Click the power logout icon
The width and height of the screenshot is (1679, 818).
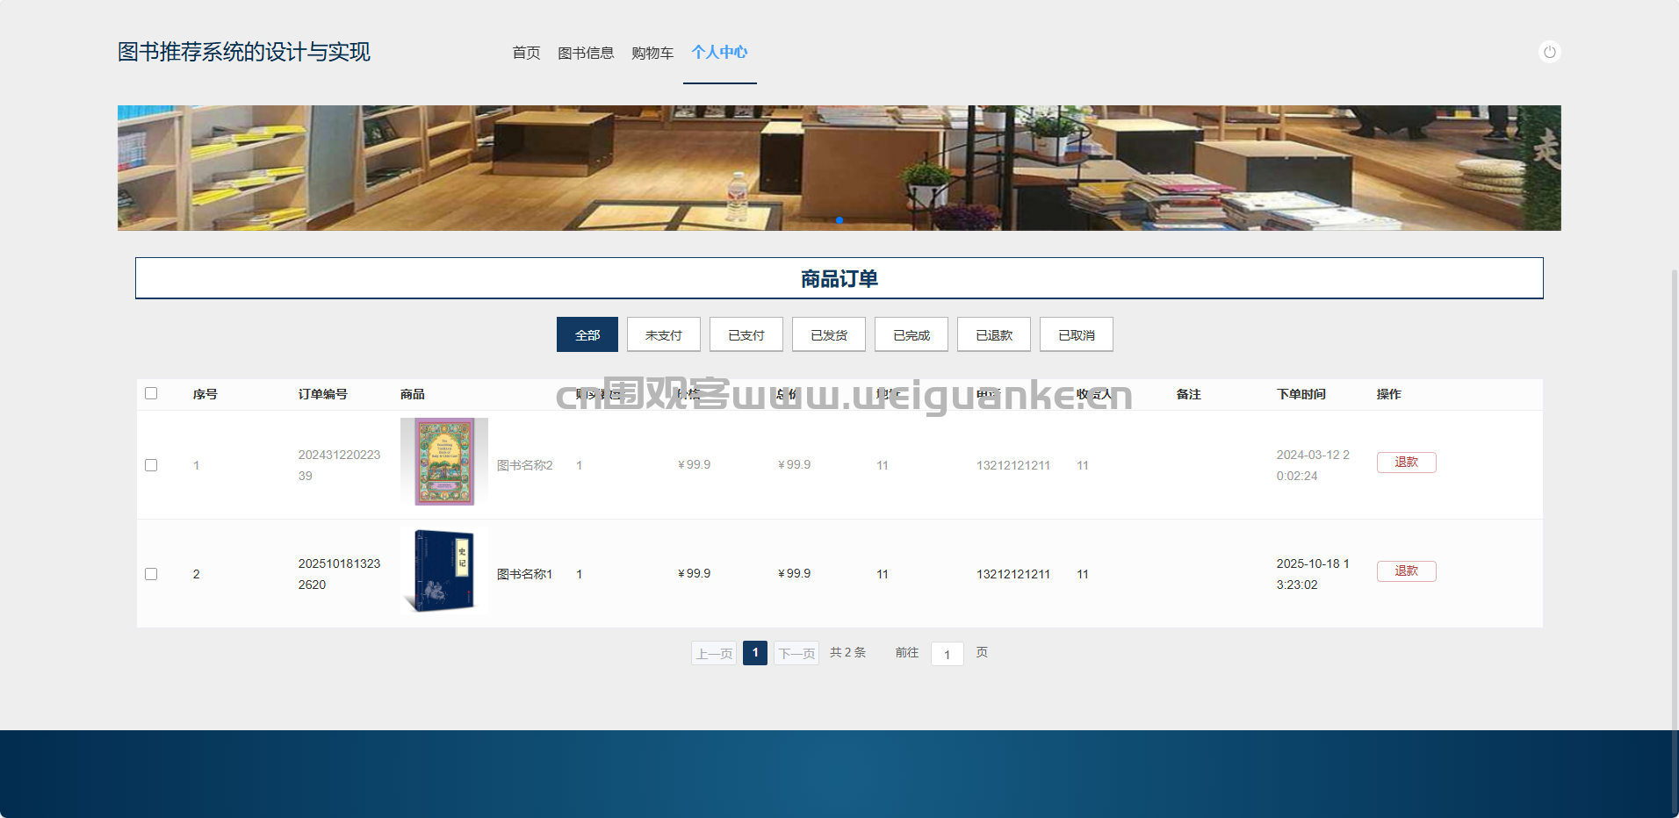(x=1549, y=53)
